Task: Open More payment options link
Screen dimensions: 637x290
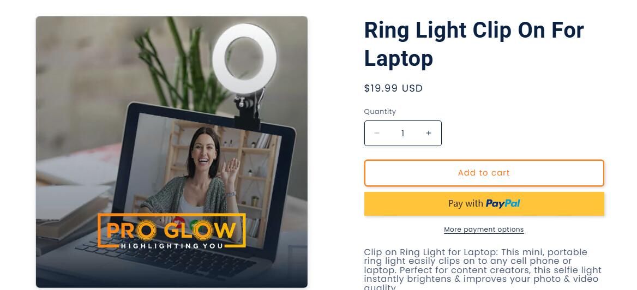Action: 484,229
